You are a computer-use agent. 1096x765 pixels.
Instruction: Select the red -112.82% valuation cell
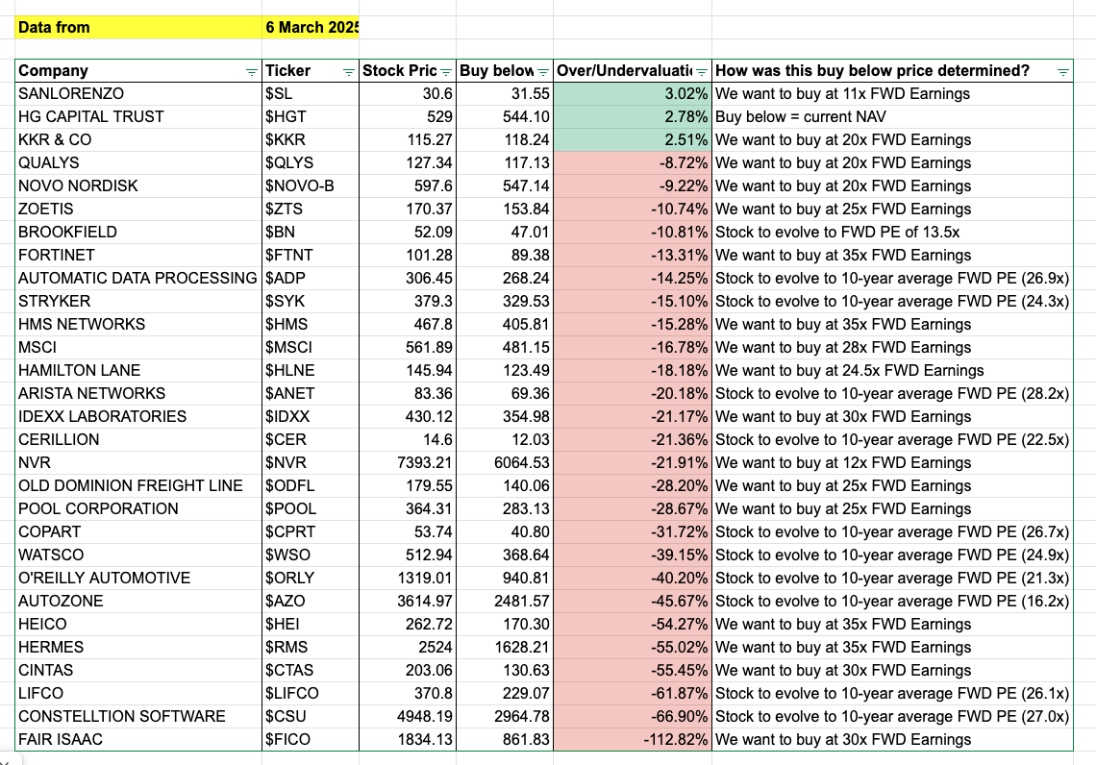point(634,739)
